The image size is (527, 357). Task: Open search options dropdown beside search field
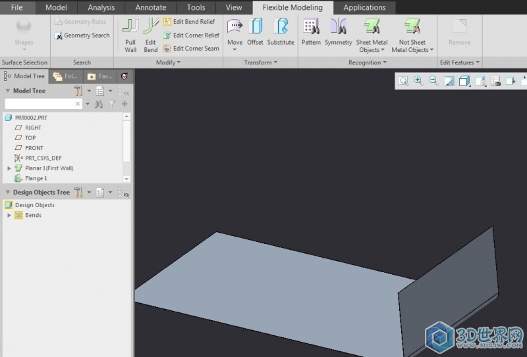point(88,104)
